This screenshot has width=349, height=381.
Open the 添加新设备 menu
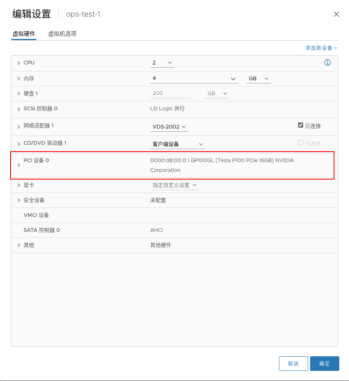[x=321, y=47]
